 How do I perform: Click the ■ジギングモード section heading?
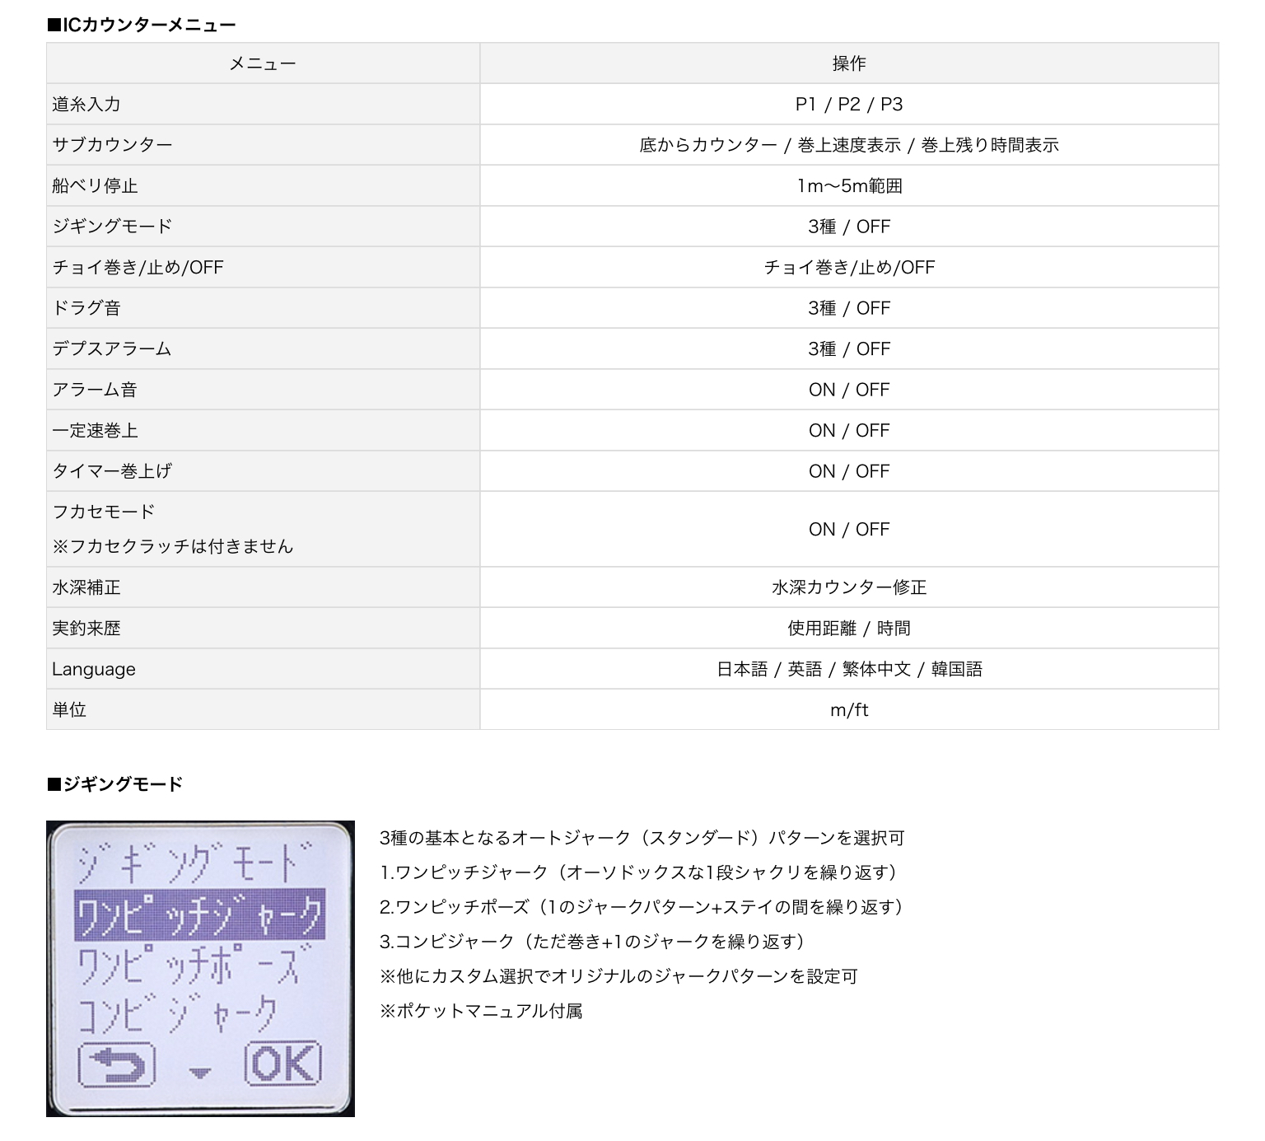pyautogui.click(x=115, y=784)
